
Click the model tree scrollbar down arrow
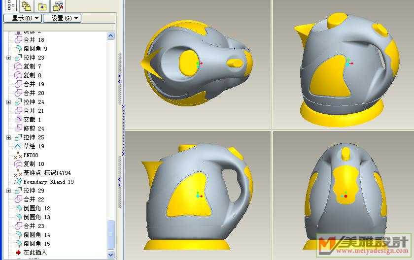click(x=111, y=255)
